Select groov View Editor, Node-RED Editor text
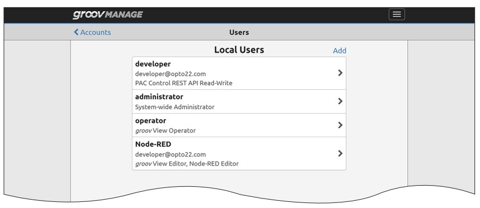Viewport: 480px width, 208px height. (187, 164)
